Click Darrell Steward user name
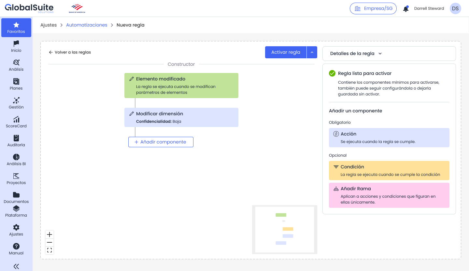469x271 pixels. tap(429, 8)
